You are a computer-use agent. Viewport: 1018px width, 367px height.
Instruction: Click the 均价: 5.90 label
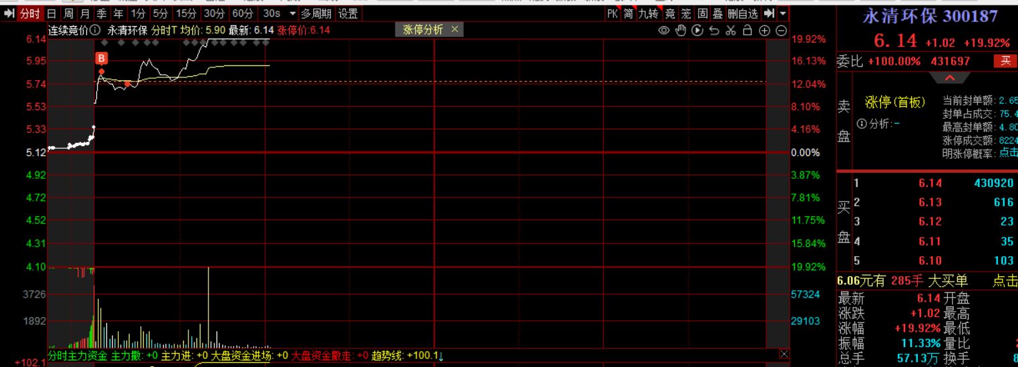[202, 30]
